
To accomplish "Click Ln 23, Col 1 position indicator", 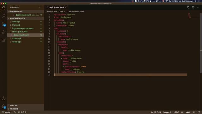I will tap(156, 112).
